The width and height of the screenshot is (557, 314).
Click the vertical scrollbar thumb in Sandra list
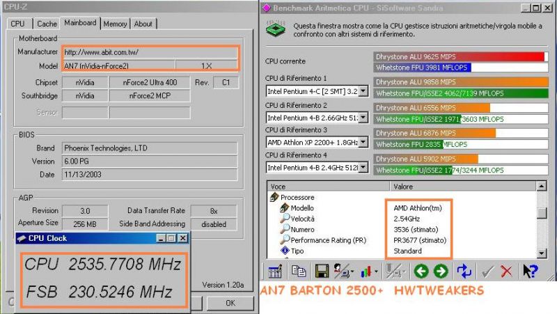[x=542, y=213]
